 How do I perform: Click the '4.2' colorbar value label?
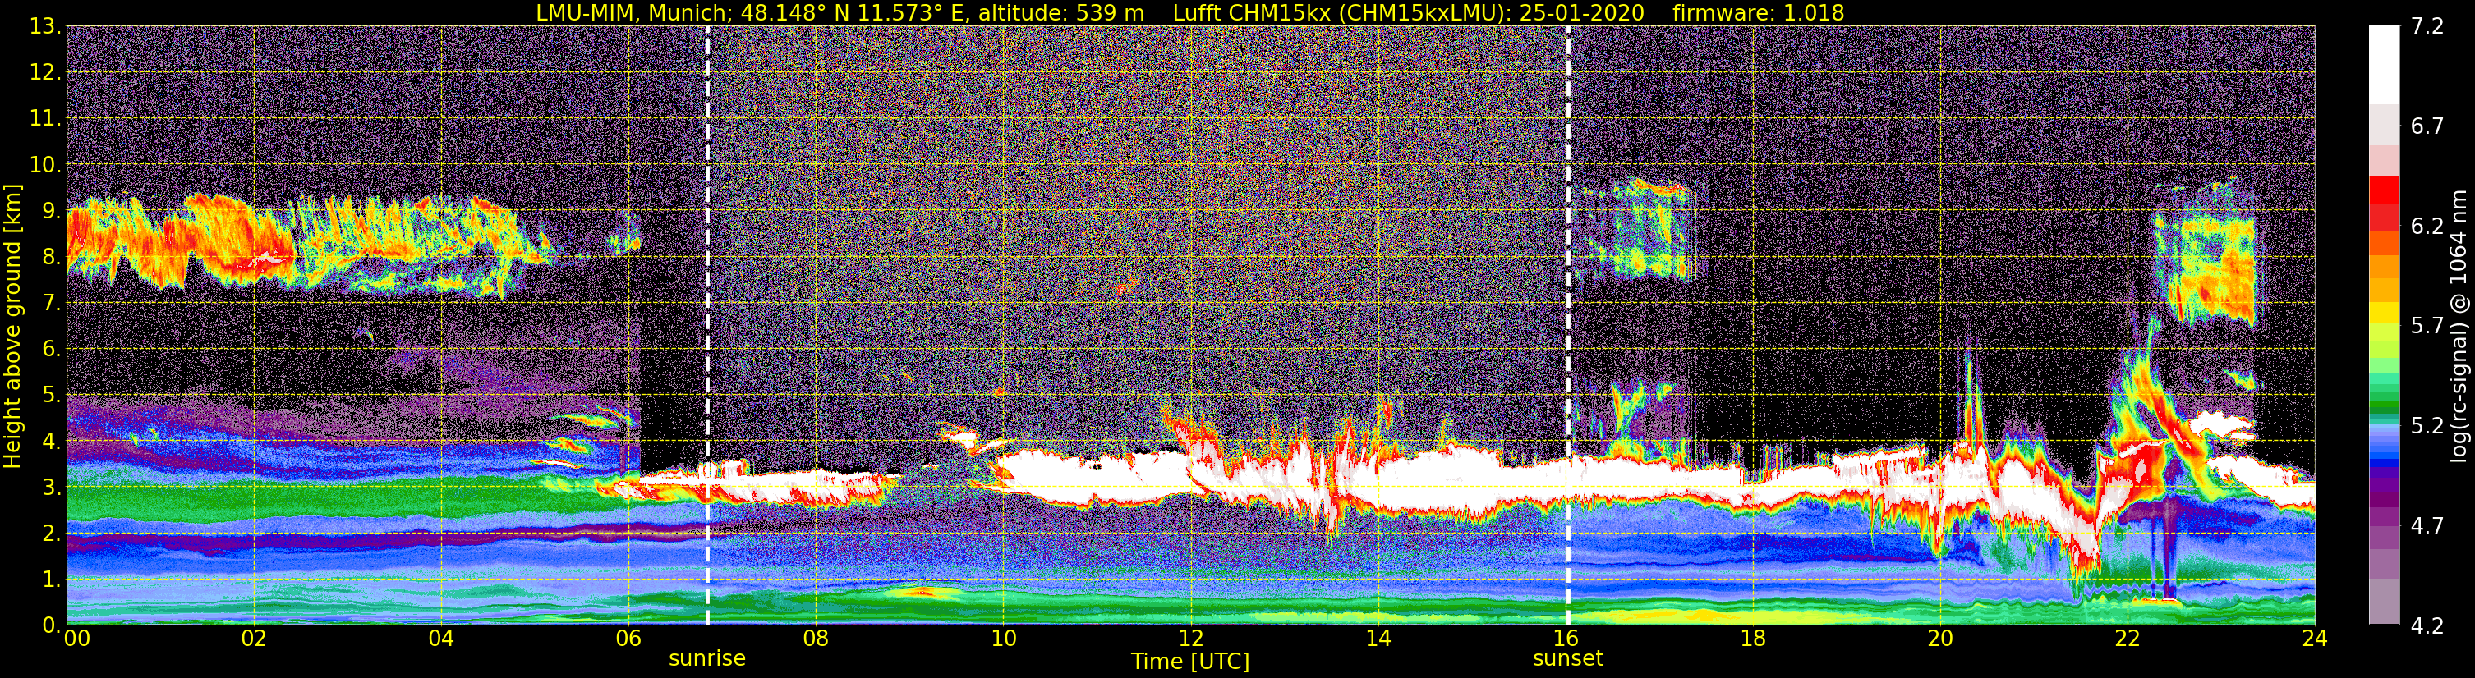(x=2427, y=626)
